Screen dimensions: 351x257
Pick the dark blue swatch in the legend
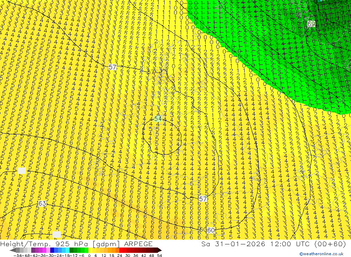pyautogui.click(x=52, y=250)
